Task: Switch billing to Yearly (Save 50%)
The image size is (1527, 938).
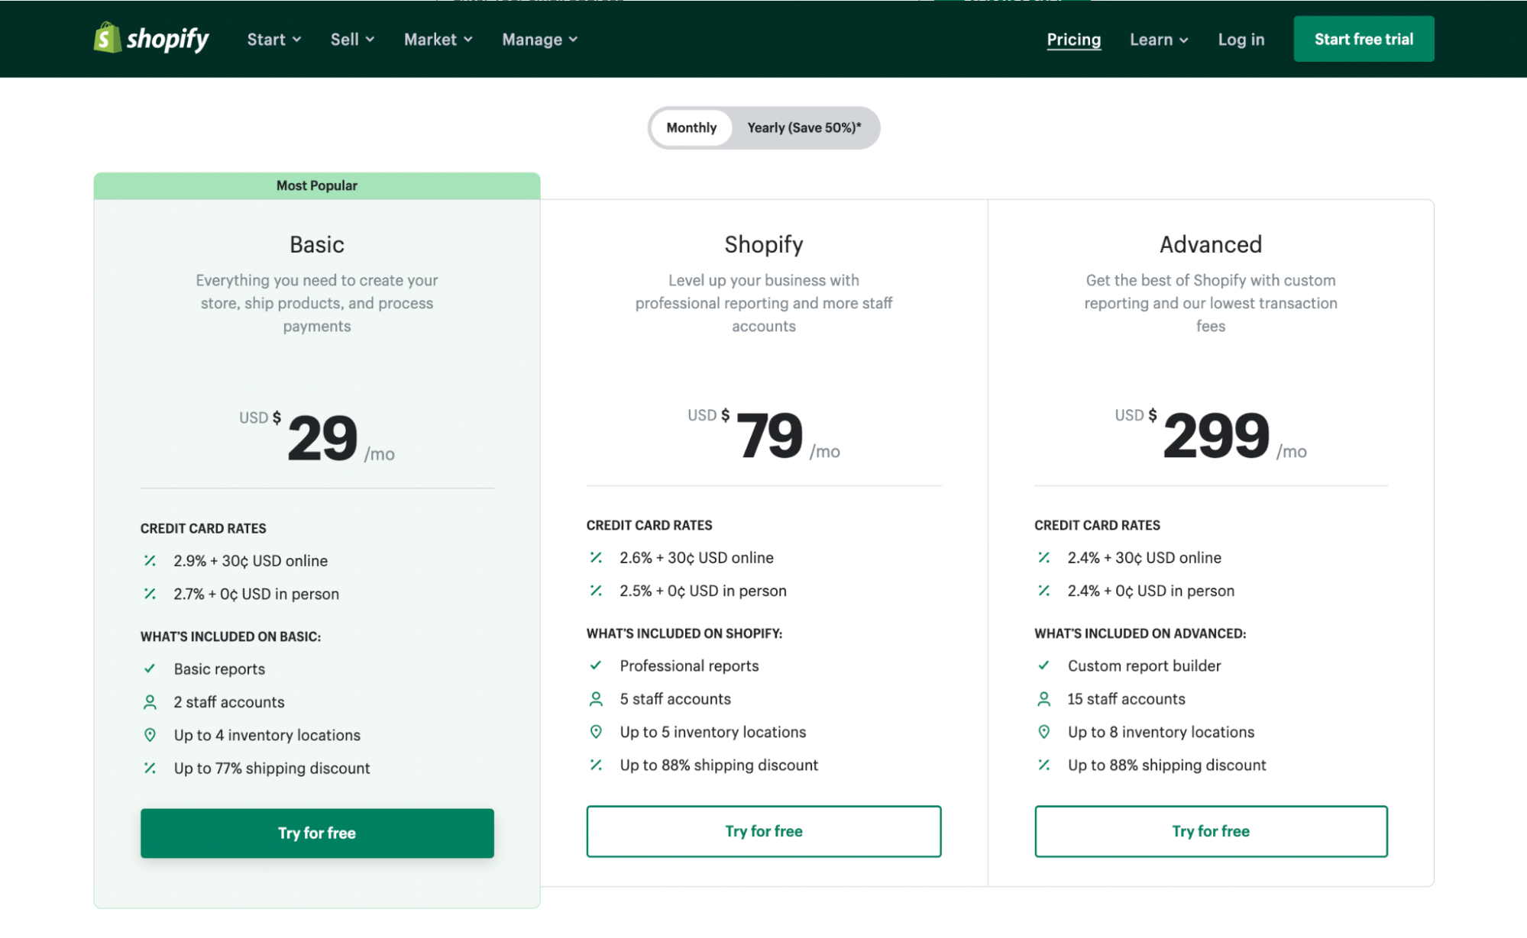Action: click(x=804, y=127)
